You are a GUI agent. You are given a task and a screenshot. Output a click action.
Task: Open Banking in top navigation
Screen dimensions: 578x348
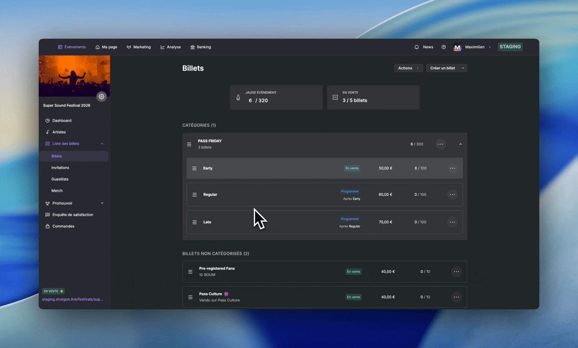tap(201, 47)
